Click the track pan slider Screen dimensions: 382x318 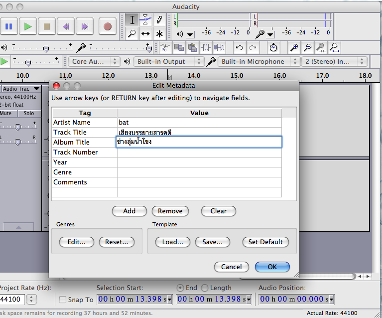[18, 142]
